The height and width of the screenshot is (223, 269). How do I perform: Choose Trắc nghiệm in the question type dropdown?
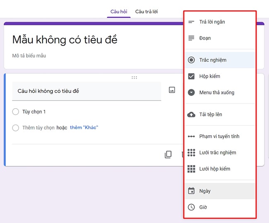[x=213, y=60]
